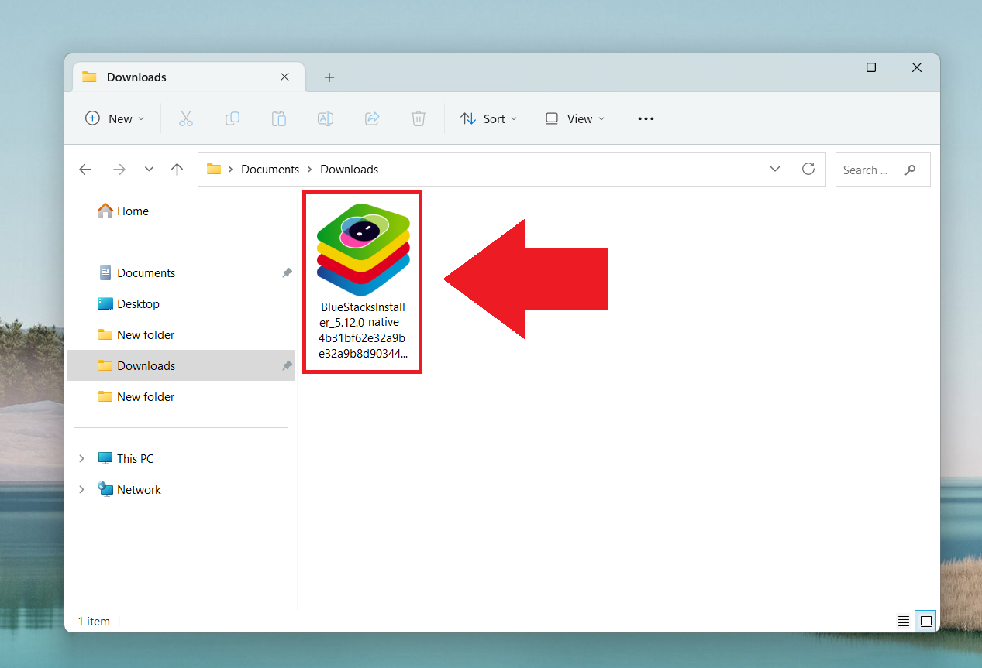Add a new tab with plus button
This screenshot has width=982, height=668.
329,77
